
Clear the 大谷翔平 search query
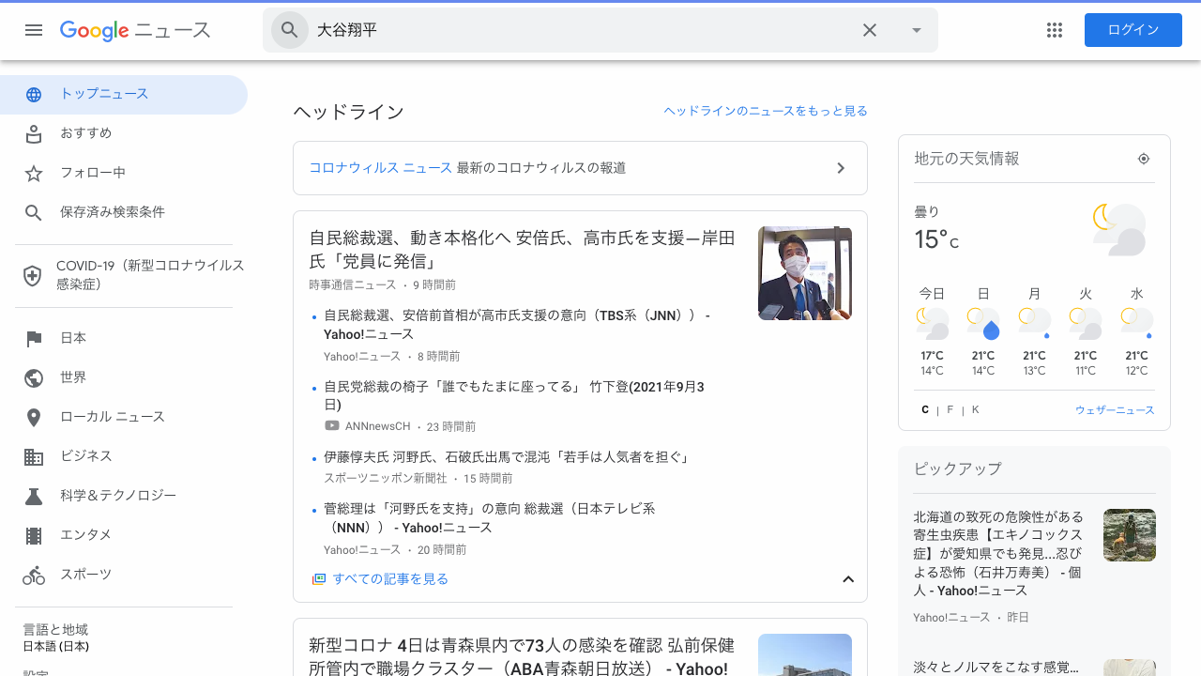tap(869, 30)
